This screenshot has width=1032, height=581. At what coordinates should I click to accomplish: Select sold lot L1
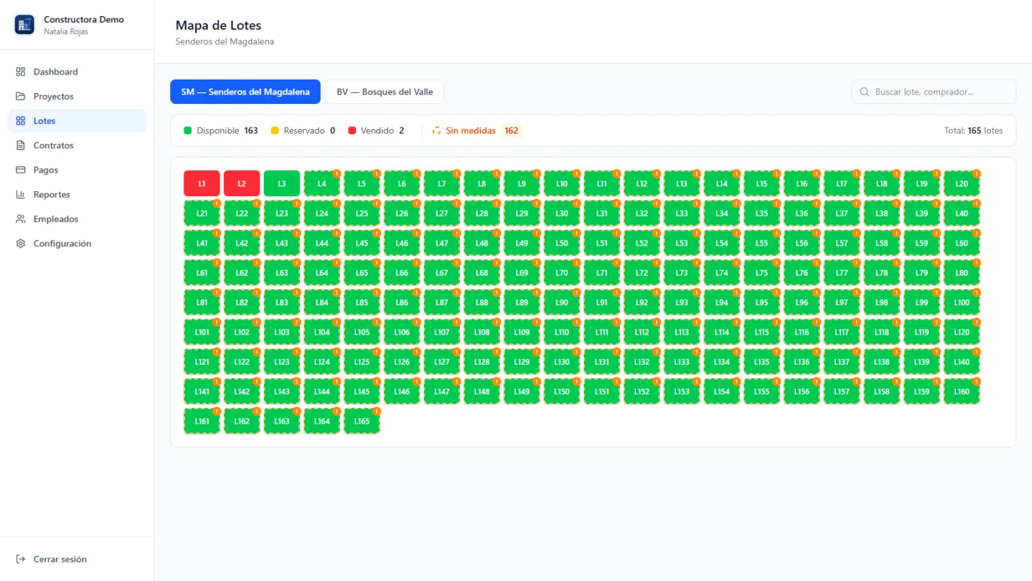pos(202,184)
